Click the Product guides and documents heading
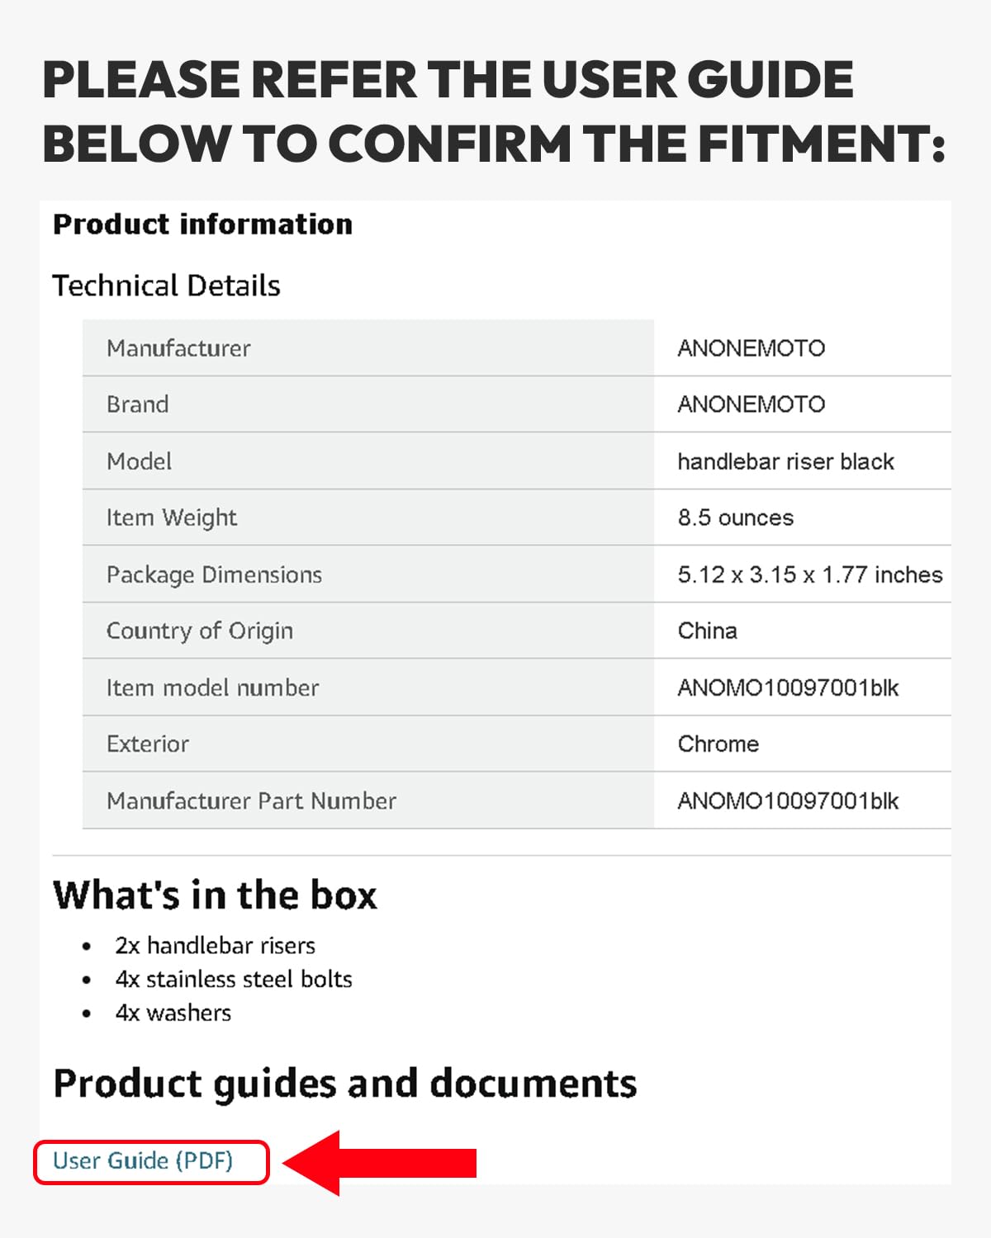 click(344, 1084)
